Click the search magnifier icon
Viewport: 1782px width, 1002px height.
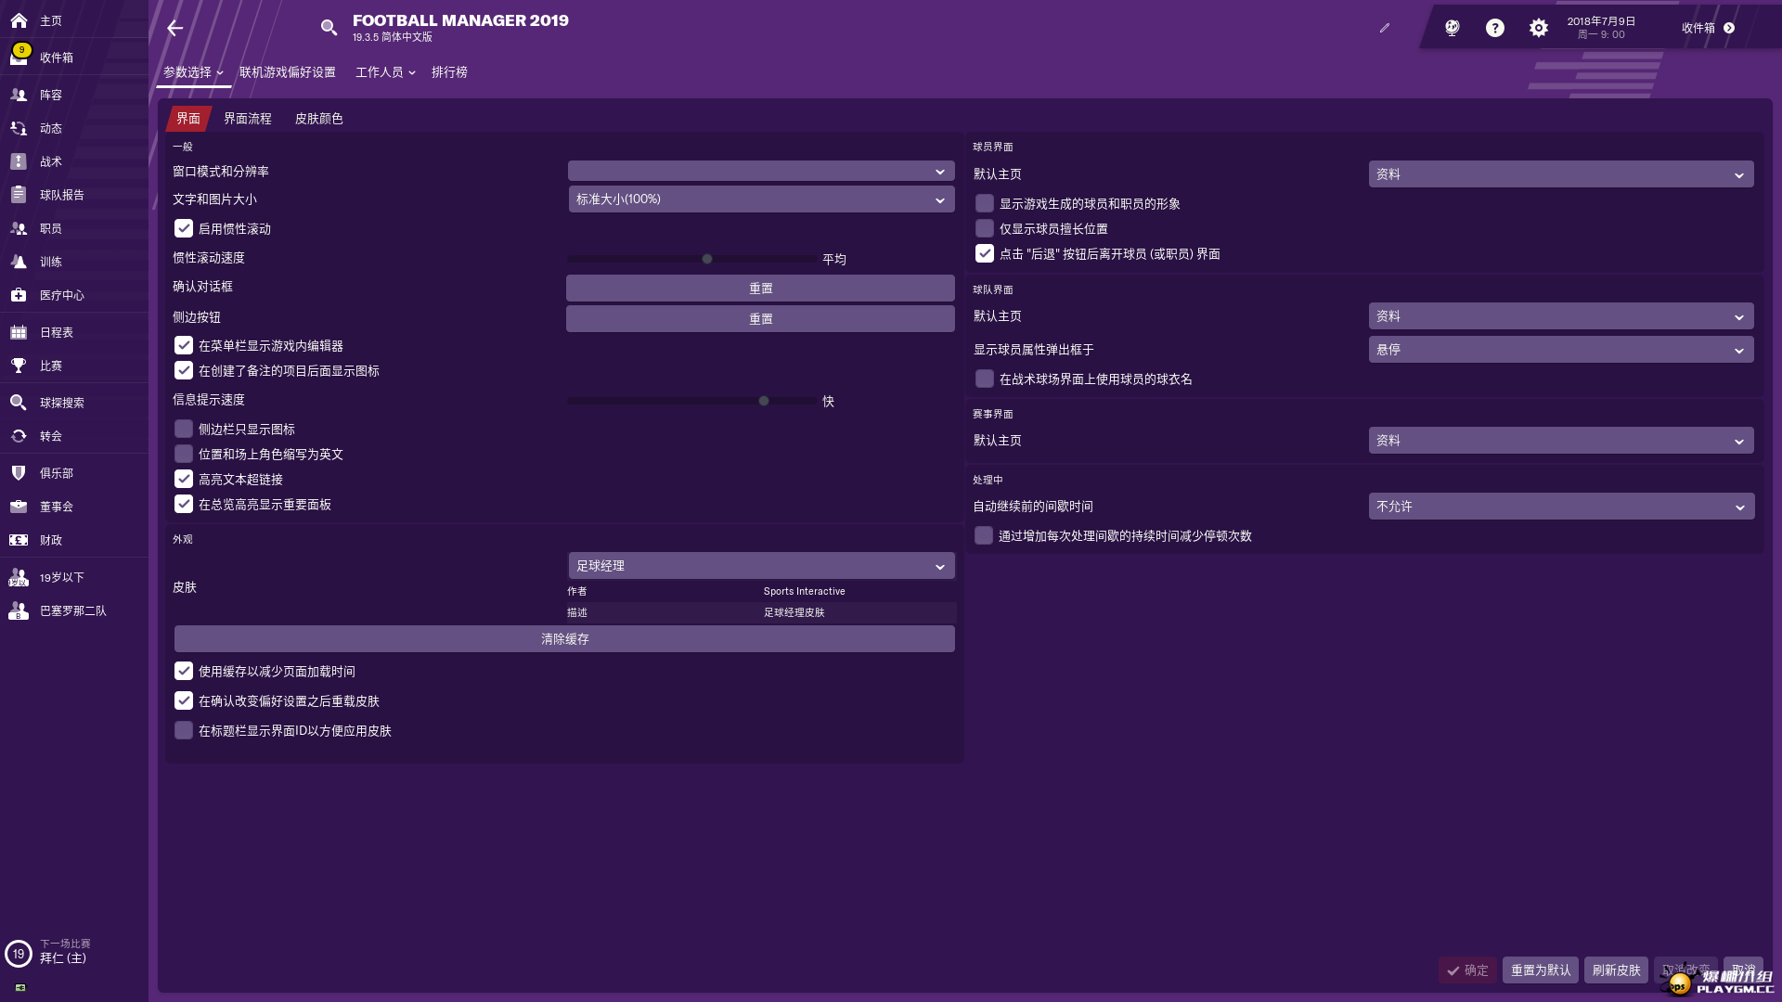pyautogui.click(x=329, y=28)
